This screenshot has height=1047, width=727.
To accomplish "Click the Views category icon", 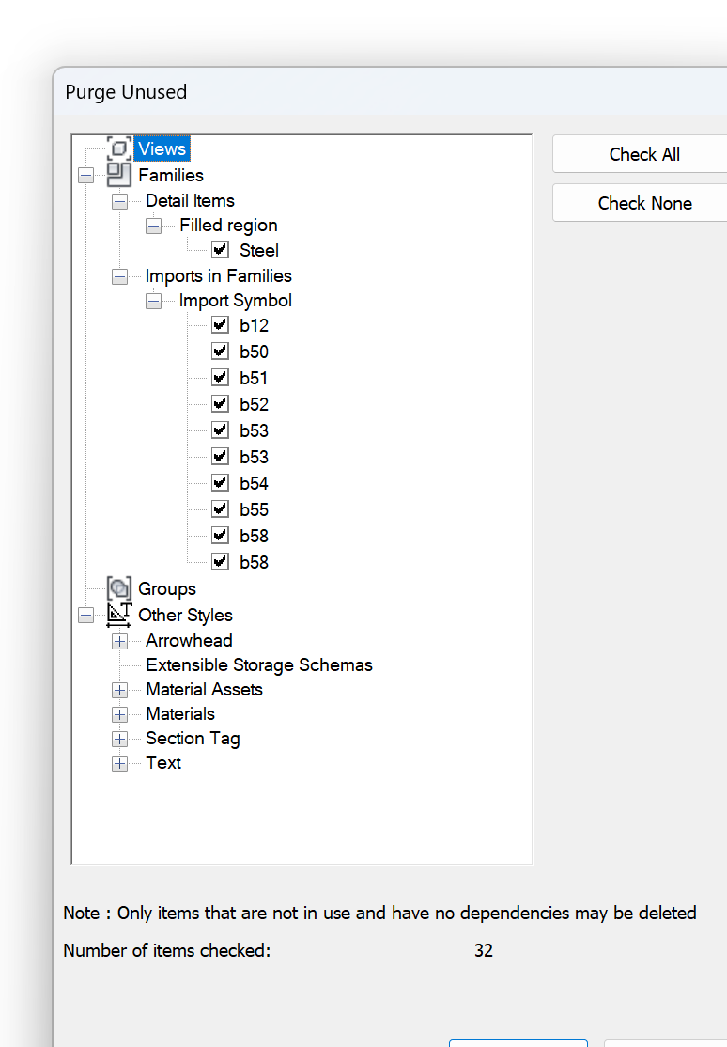I will (119, 148).
